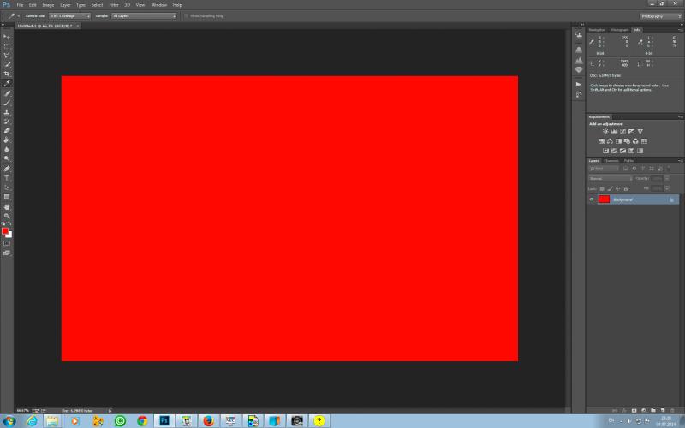Viewport: 685px width, 428px height.
Task: Select the Clone Stamp tool
Action: (7, 112)
